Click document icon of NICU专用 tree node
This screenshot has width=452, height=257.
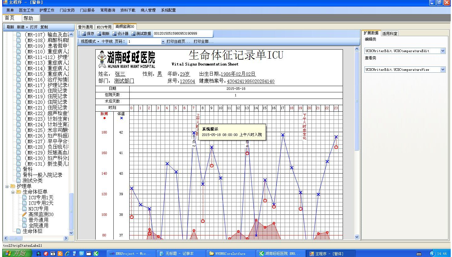[x=24, y=209]
